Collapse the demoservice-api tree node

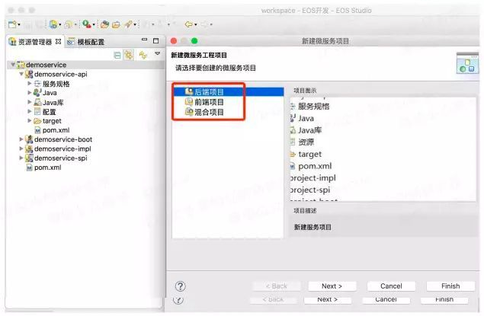21,74
